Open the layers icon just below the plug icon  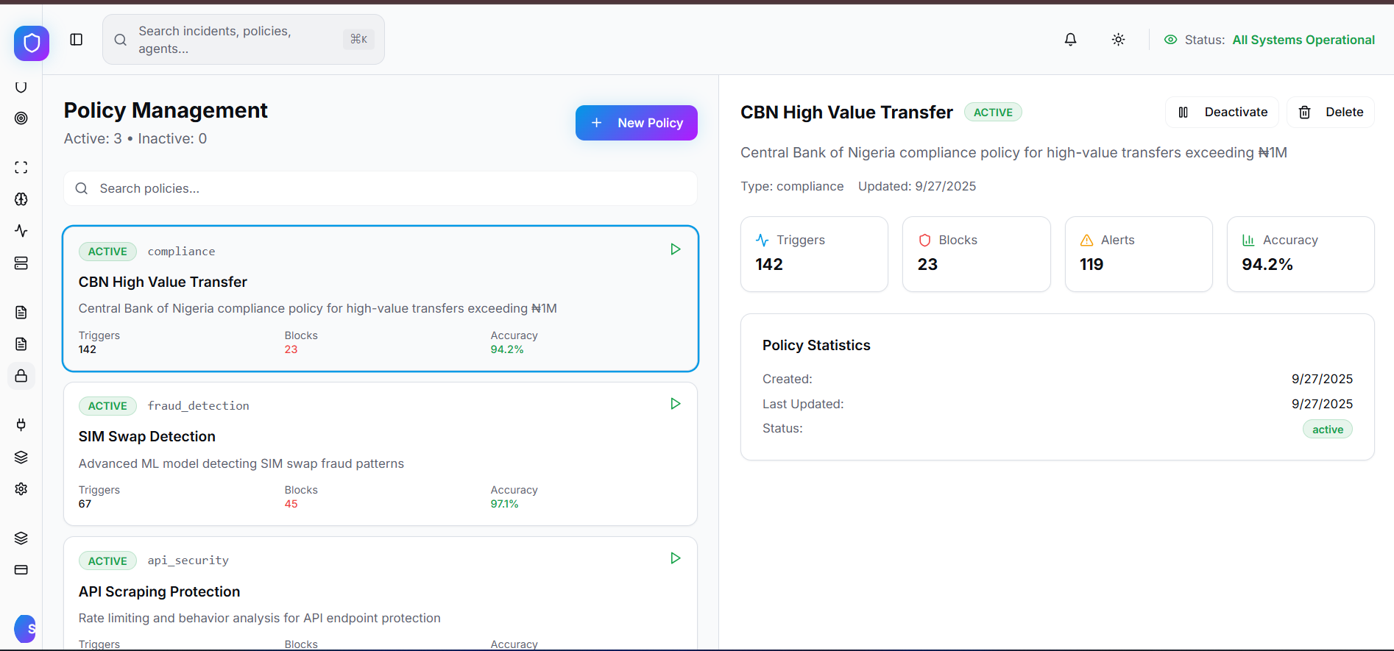tap(21, 458)
